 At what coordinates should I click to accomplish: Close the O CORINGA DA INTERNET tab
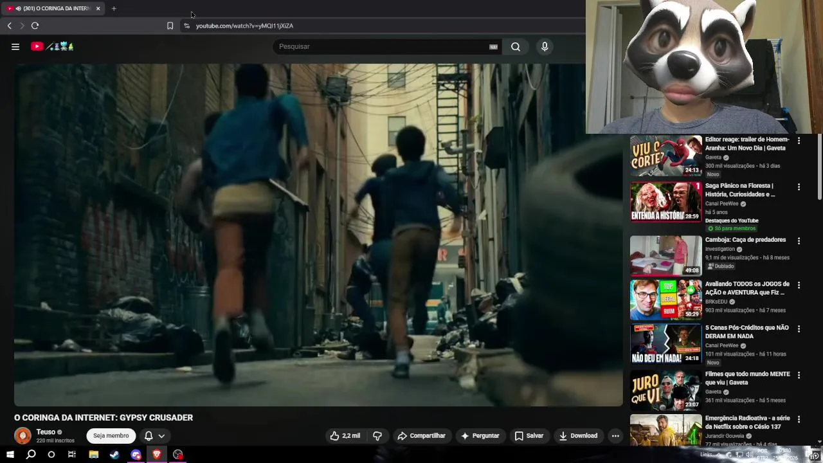pyautogui.click(x=98, y=8)
